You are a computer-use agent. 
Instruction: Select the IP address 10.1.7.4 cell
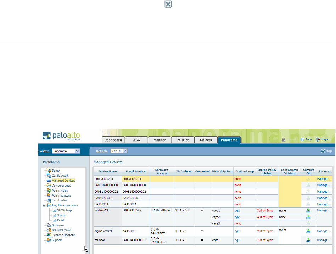[184, 231]
